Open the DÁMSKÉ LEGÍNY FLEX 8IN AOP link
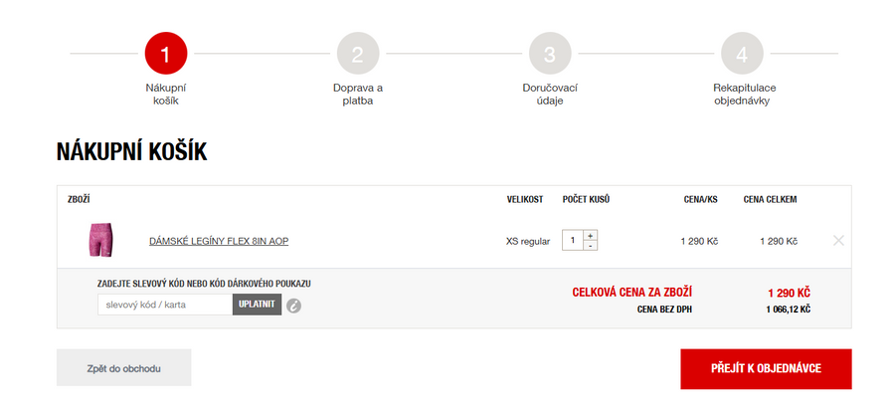Viewport: 895px width, 420px height. 219,241
